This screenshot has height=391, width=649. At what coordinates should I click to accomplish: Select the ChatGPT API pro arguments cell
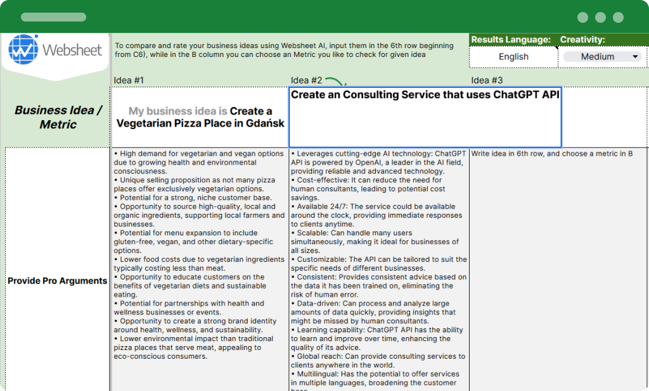click(x=379, y=270)
